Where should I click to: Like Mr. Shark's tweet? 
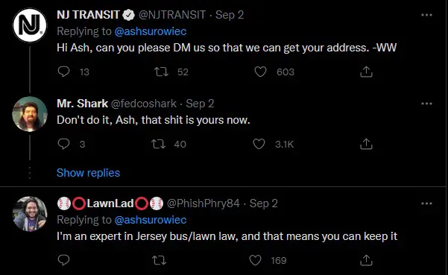tap(259, 144)
